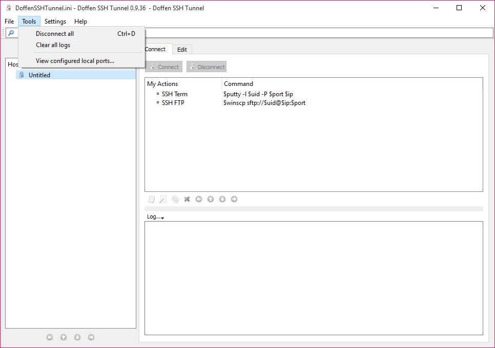Maximize the Doffen SSH Tunnel window
This screenshot has width=495, height=348.
(459, 8)
